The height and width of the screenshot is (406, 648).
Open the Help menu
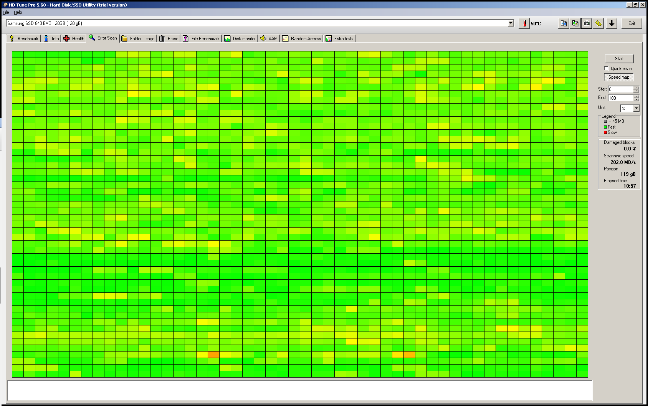[18, 12]
